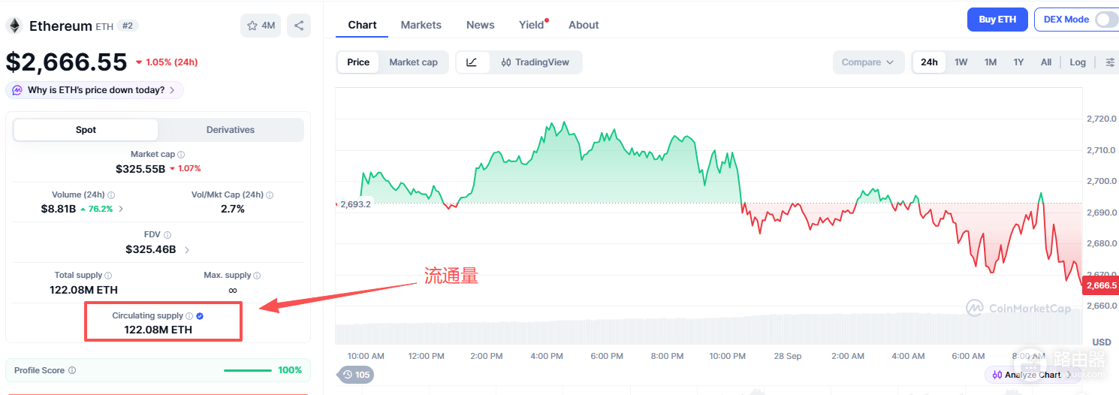Expand Volume (24h) details chevron

122,209
